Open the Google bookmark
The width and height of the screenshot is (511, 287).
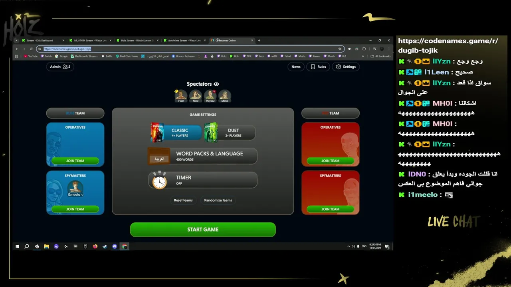coord(62,56)
